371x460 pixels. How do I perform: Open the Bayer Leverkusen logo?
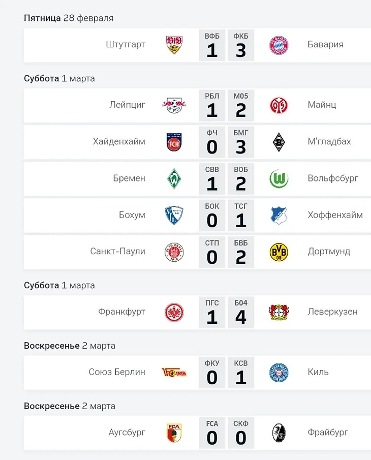(279, 312)
